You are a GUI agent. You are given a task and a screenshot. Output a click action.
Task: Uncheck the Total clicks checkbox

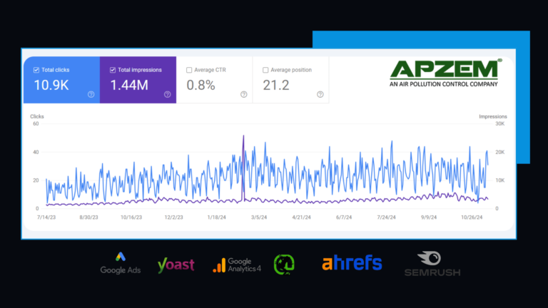(36, 70)
